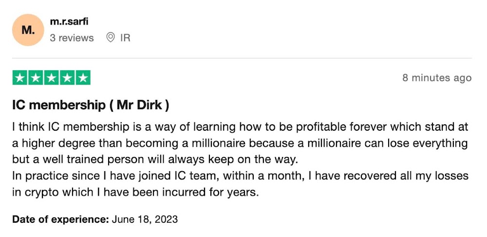
Task: Click the "Date of experience:" label
Action: 60,219
